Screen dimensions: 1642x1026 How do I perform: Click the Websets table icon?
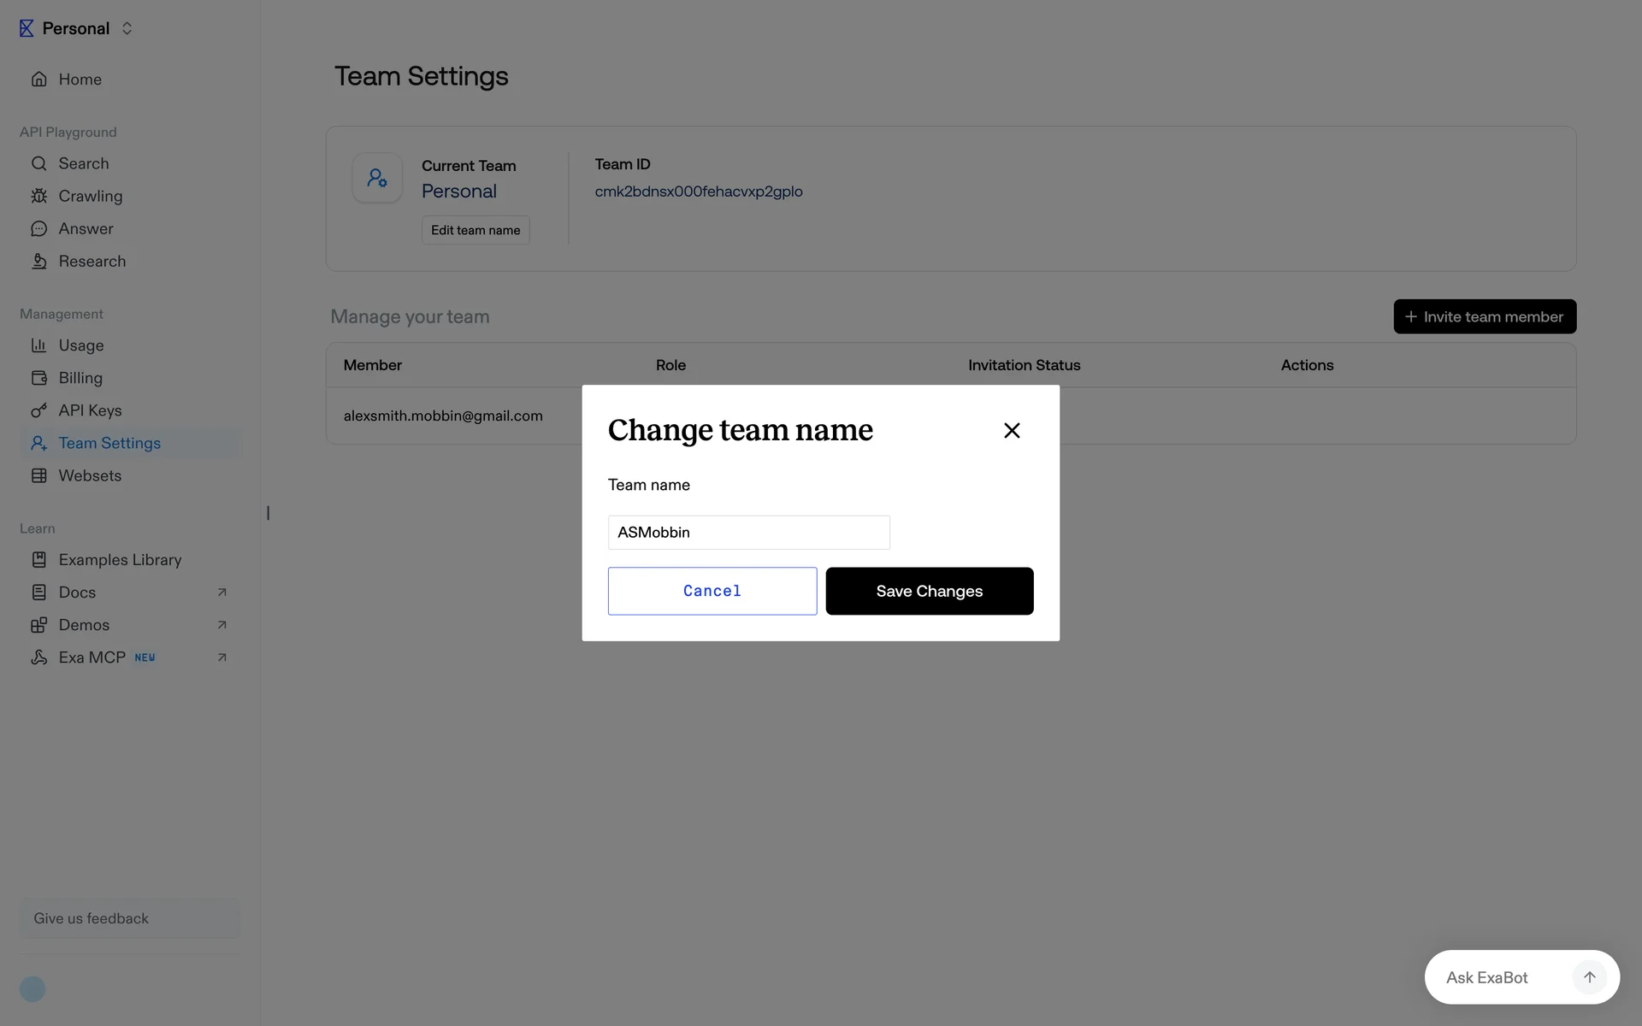coord(39,475)
